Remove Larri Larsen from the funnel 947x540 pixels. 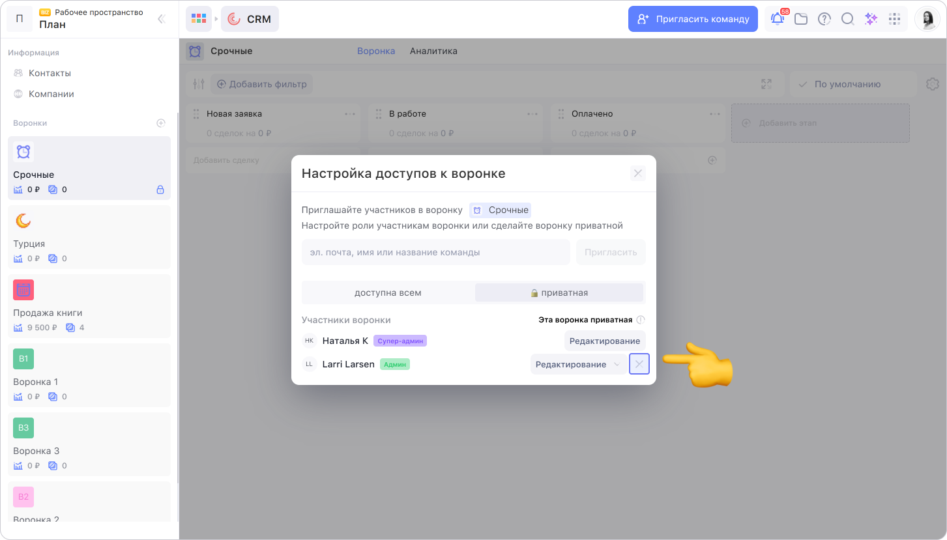(639, 364)
